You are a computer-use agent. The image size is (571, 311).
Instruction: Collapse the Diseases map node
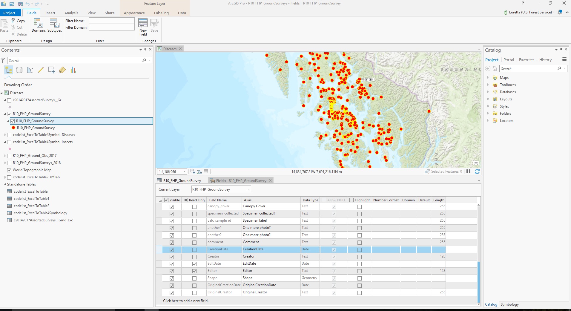click(2, 93)
